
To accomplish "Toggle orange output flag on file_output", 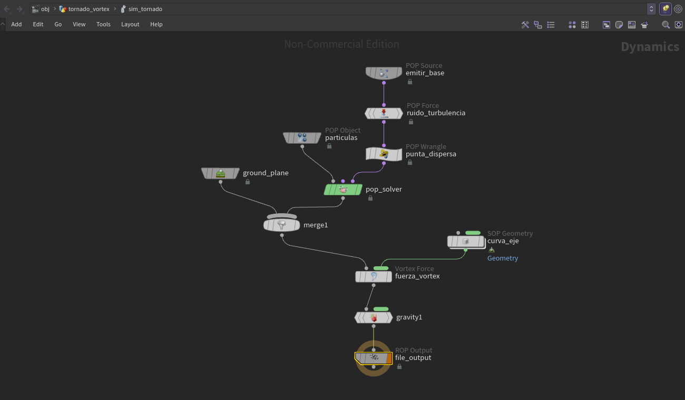I will [389, 358].
